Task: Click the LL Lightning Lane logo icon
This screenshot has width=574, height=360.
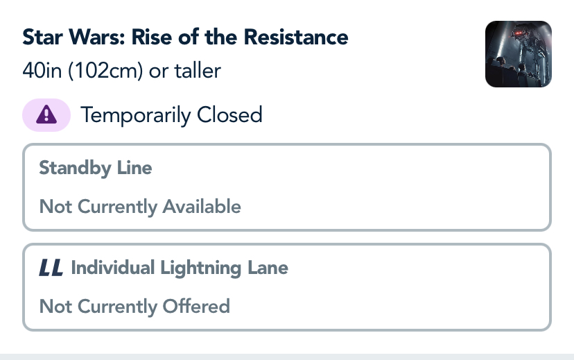Action: tap(51, 268)
